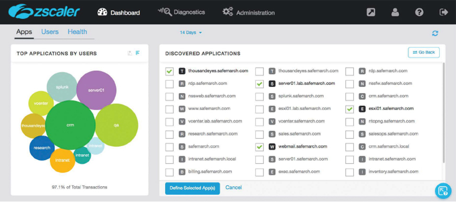Click the N icon for ntopng.safemarch.com

[362, 121]
